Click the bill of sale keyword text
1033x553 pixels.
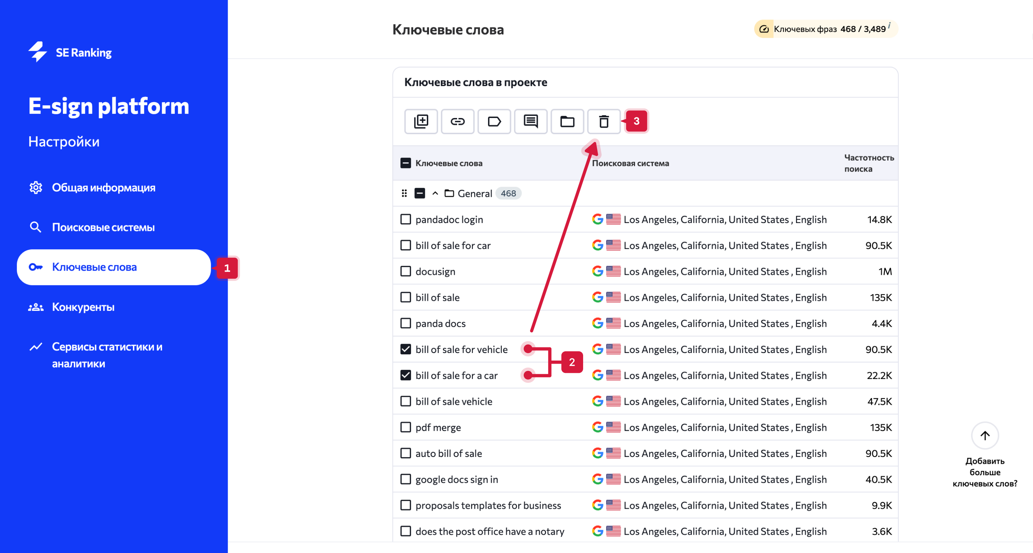(438, 297)
